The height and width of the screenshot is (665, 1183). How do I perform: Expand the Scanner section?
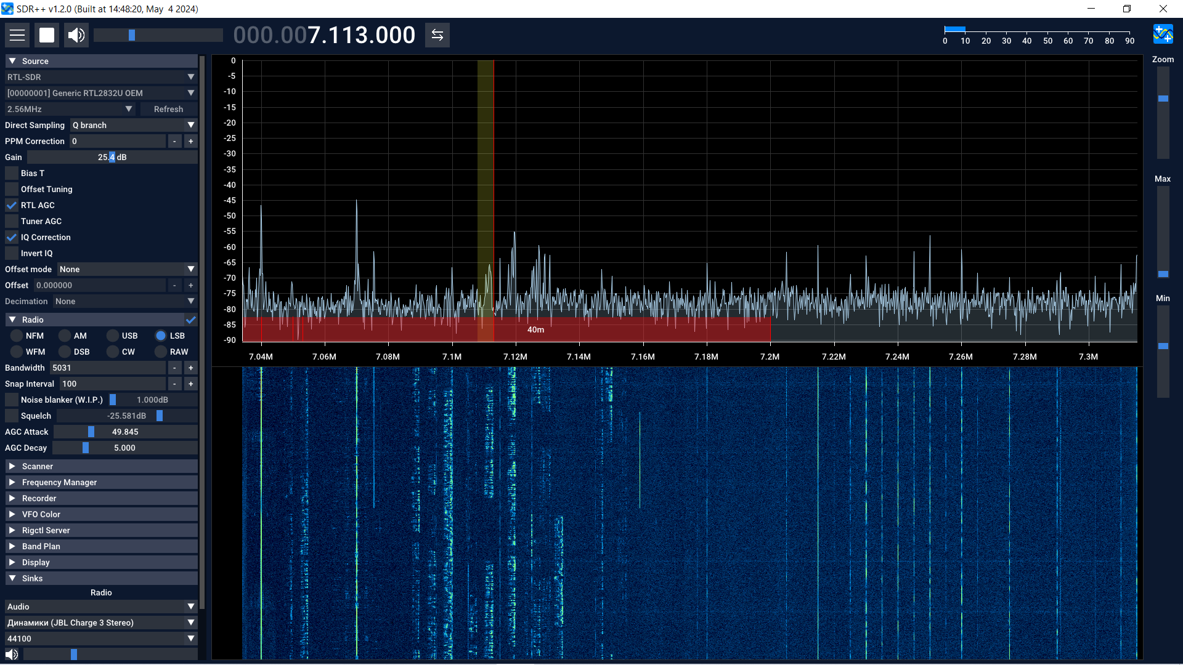point(101,466)
